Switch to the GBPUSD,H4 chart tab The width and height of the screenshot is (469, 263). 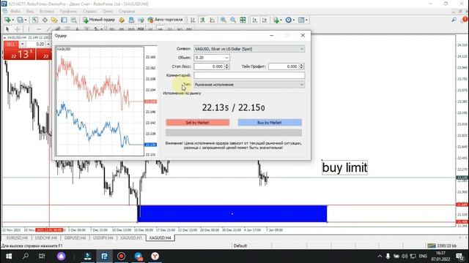[75, 238]
